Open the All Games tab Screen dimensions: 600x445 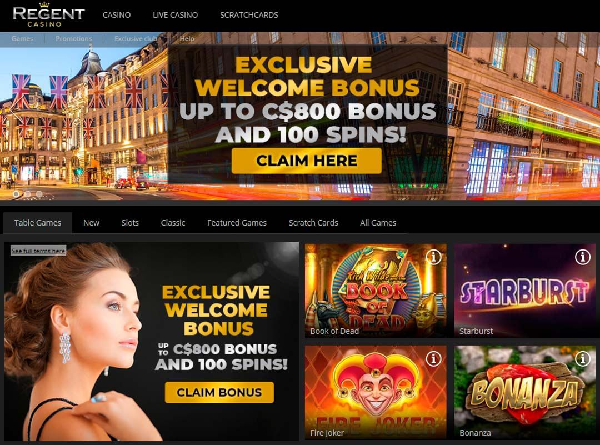(378, 223)
